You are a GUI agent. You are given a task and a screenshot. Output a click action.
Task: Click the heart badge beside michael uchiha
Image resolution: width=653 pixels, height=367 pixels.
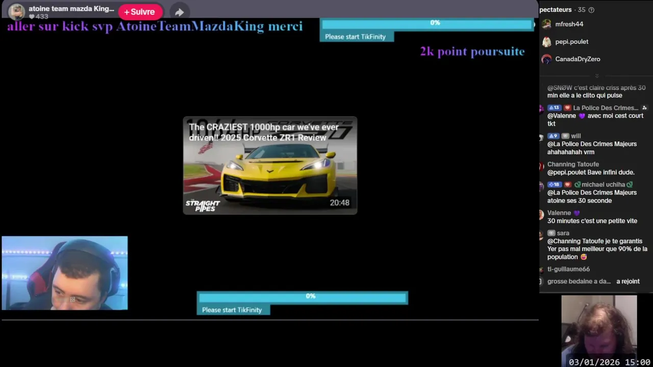[x=567, y=185]
